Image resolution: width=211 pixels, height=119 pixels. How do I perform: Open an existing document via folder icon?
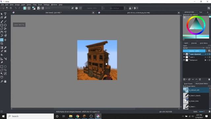coord(7,8)
